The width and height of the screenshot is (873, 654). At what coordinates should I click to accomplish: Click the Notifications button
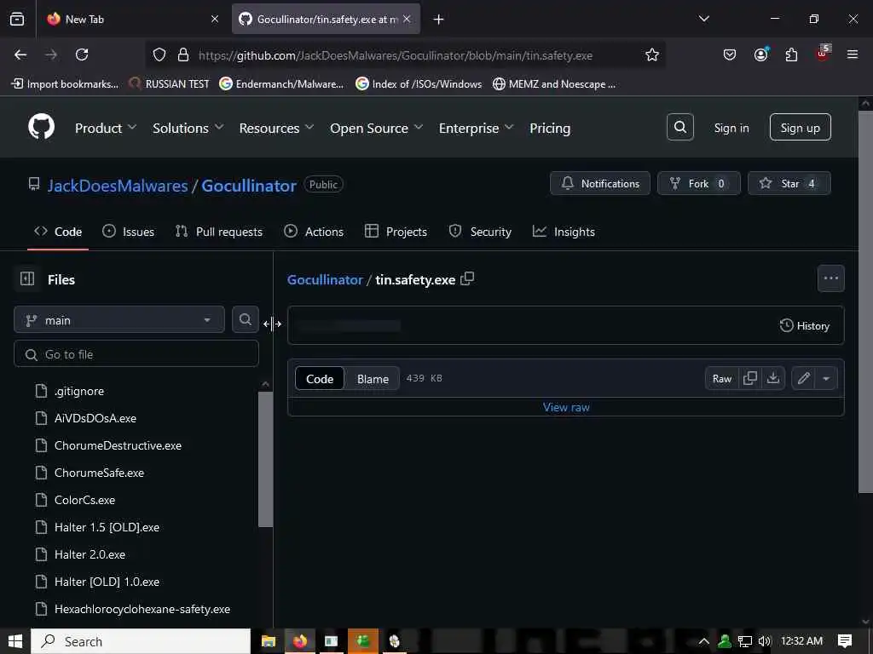[x=599, y=184]
